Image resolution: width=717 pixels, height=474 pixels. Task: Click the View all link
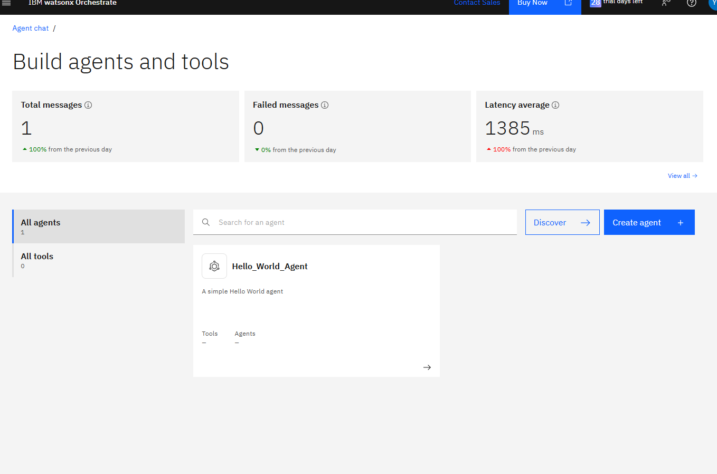[682, 176]
